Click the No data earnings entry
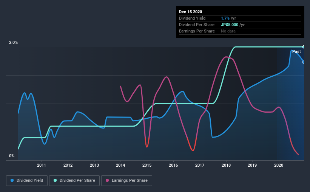310x192 pixels. pos(228,31)
